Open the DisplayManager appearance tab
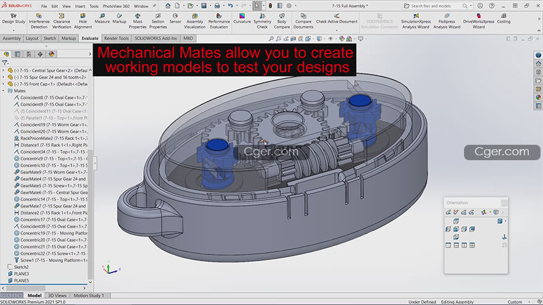The height and width of the screenshot is (305, 543). (x=52, y=54)
